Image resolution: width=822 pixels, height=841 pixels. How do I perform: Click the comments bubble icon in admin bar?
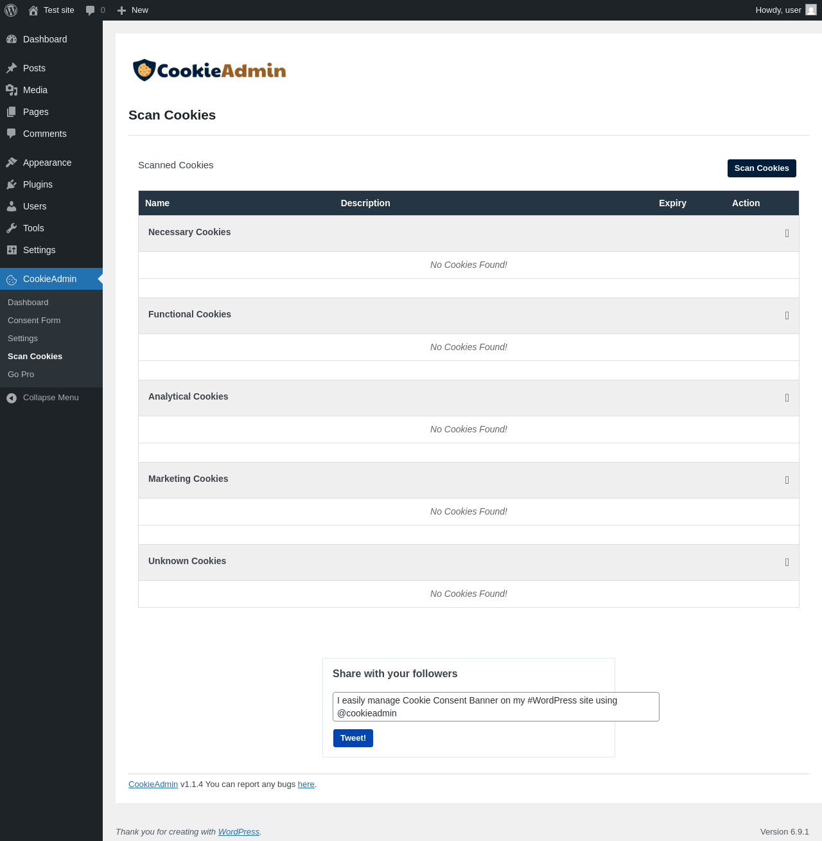[x=90, y=10]
